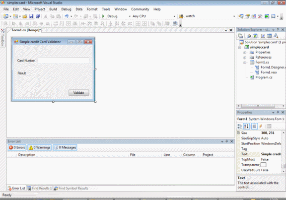The height and width of the screenshot is (200, 286).
Task: Open the Form1 object selector dropdown
Action: click(283, 119)
